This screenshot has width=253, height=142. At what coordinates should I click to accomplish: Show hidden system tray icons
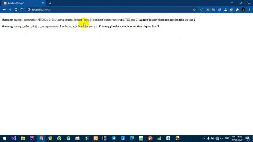click(204, 138)
